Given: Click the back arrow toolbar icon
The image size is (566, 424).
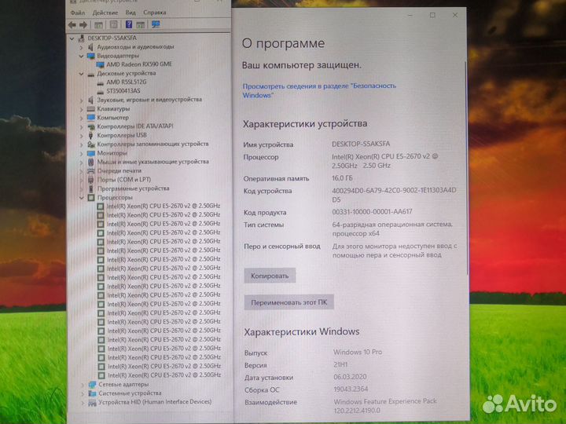Looking at the screenshot, I should coord(72,25).
